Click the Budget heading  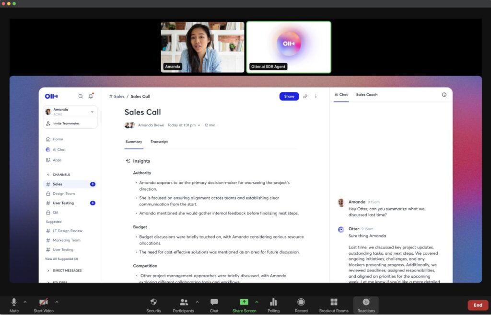coord(140,227)
